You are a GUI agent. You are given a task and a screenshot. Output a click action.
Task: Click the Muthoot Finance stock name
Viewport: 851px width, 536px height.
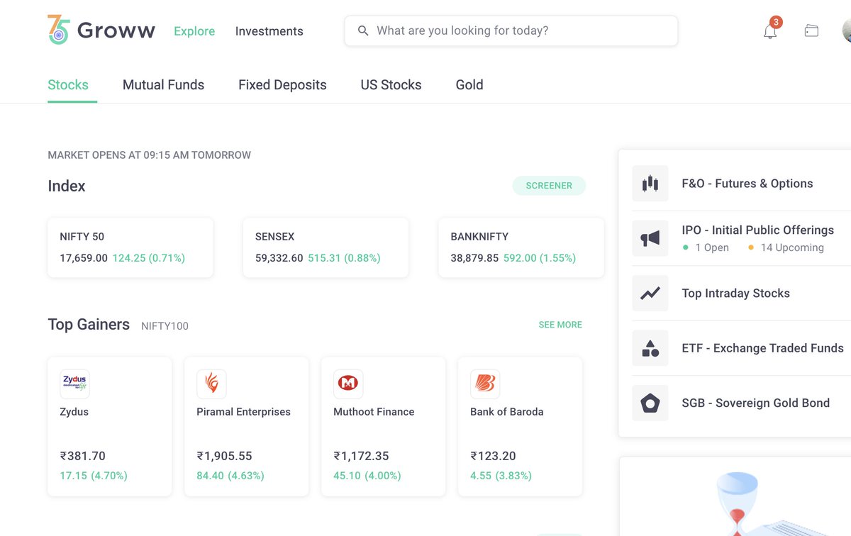374,412
